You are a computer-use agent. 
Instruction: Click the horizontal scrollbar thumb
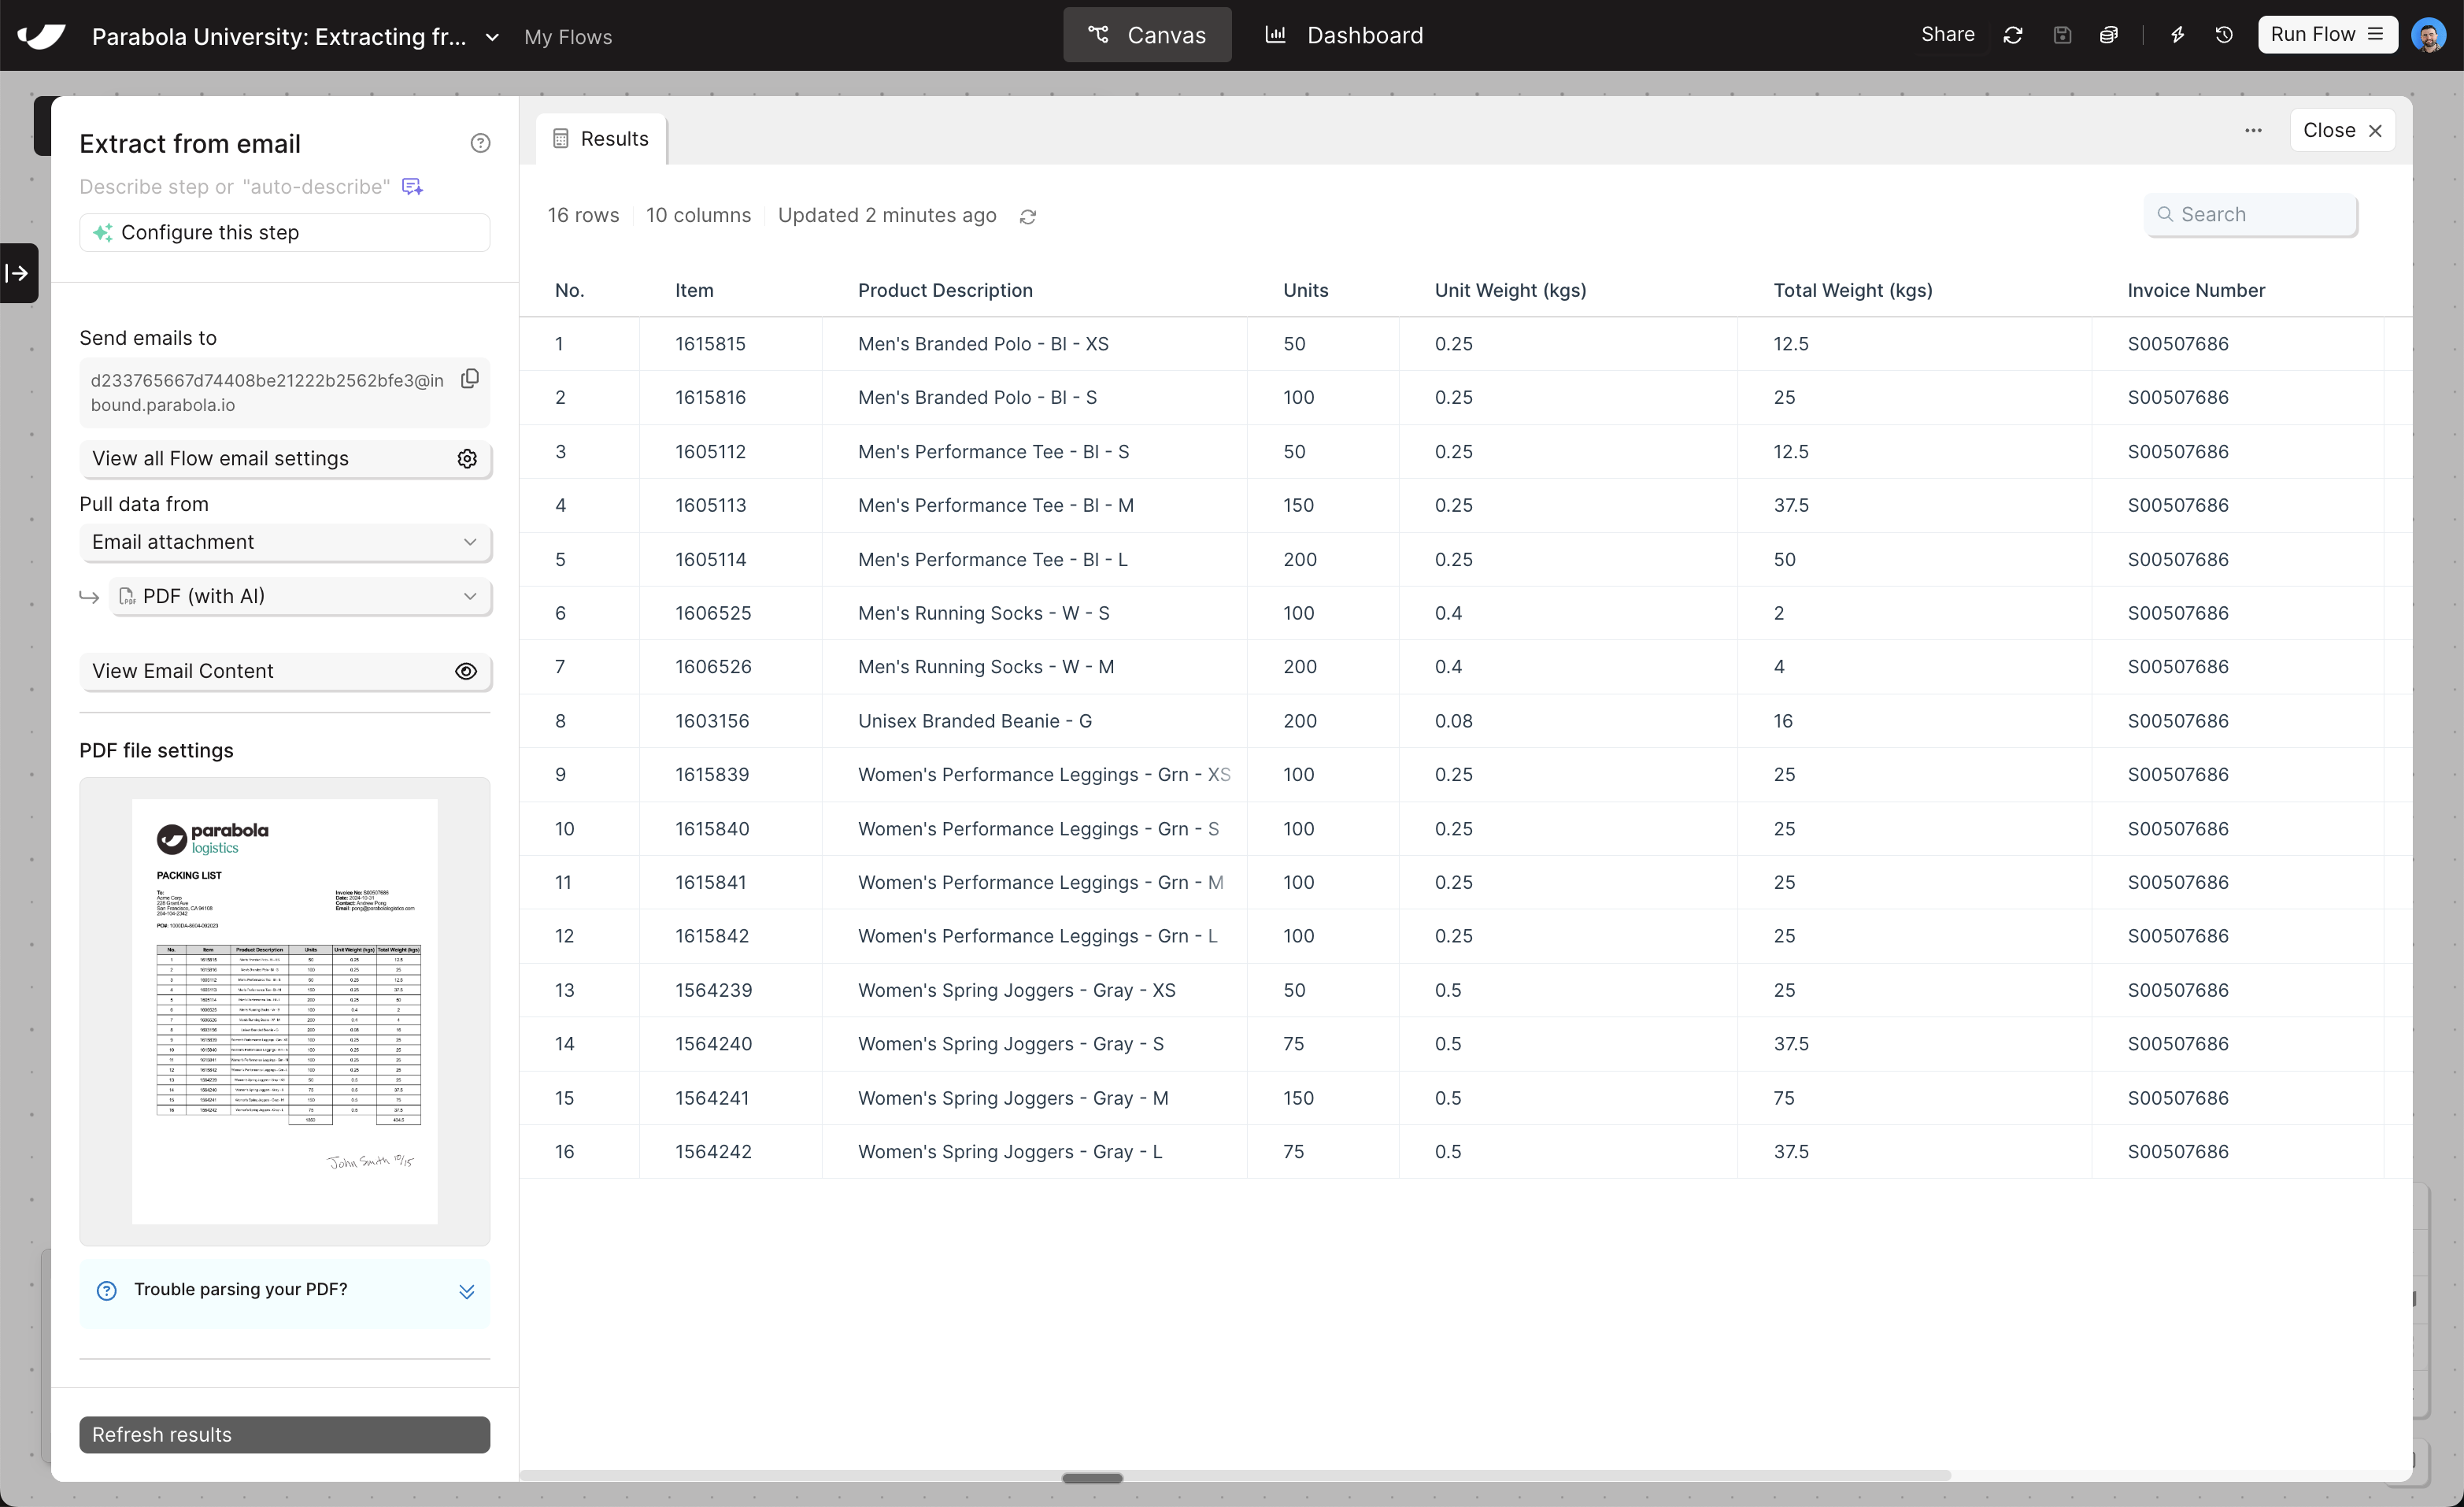1092,1477
